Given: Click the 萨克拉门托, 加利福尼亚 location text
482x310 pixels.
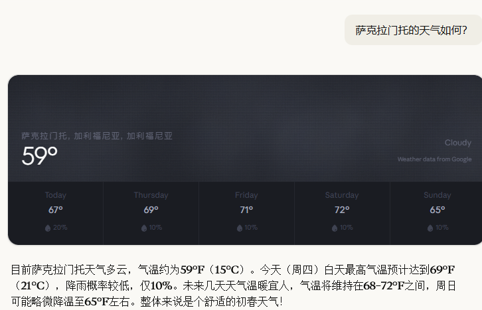Looking at the screenshot, I should [x=97, y=135].
